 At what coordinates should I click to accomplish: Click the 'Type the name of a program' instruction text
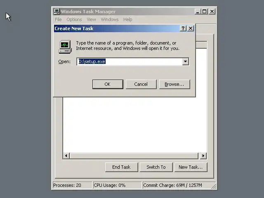pos(127,46)
